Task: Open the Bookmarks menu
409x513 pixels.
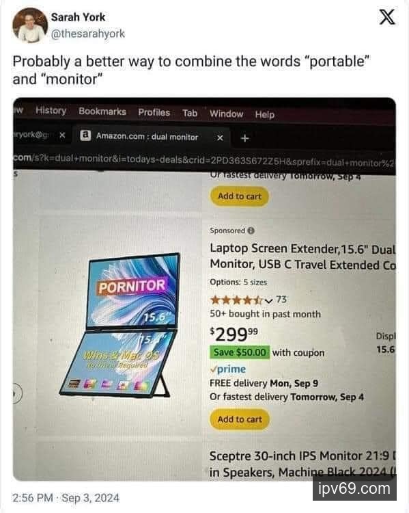Action: pyautogui.click(x=102, y=111)
